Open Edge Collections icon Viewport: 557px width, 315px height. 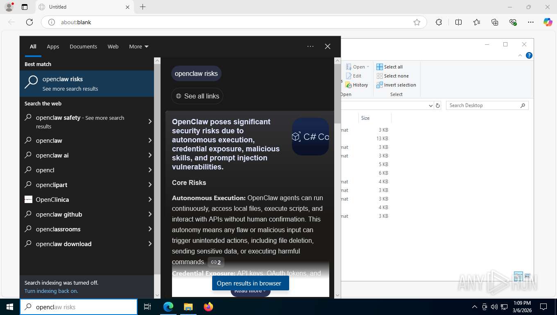[495, 22]
